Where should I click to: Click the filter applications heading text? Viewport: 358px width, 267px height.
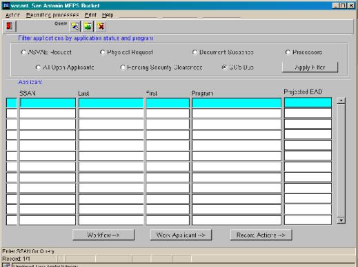86,38
